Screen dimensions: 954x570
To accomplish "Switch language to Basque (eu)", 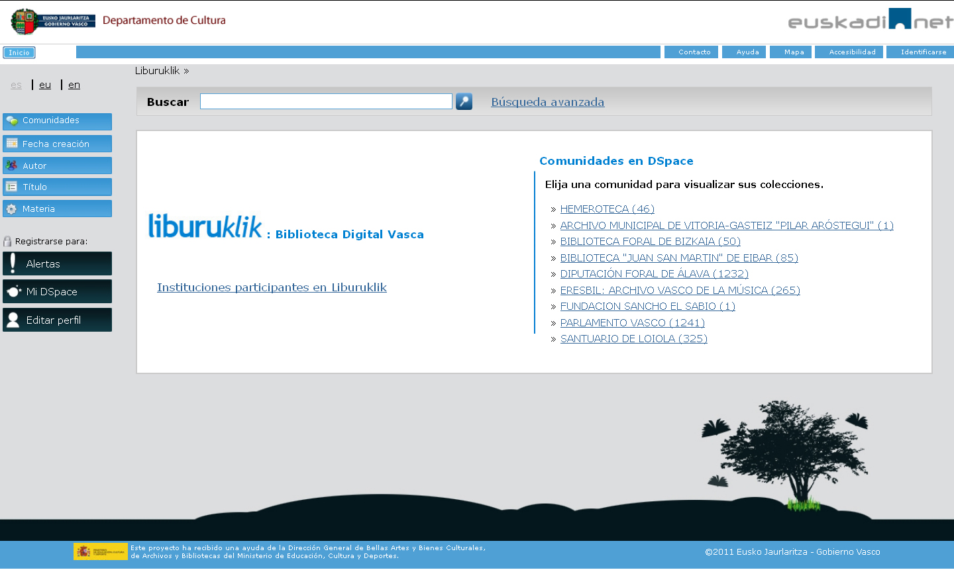I will (x=45, y=85).
